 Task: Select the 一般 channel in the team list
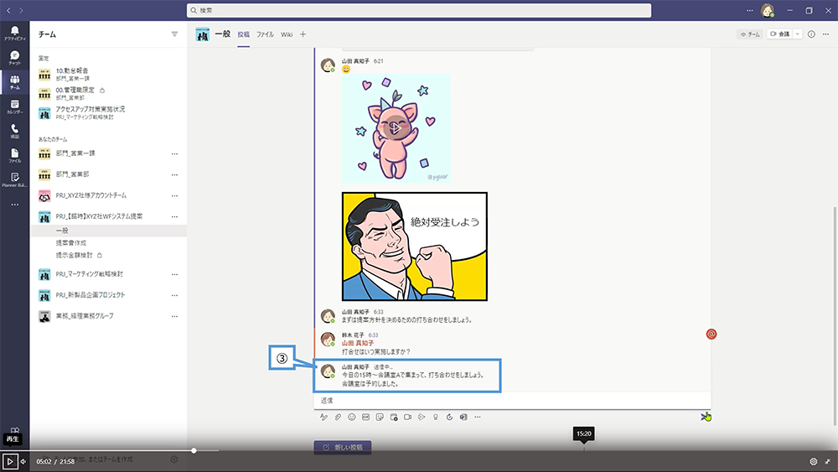(109, 231)
